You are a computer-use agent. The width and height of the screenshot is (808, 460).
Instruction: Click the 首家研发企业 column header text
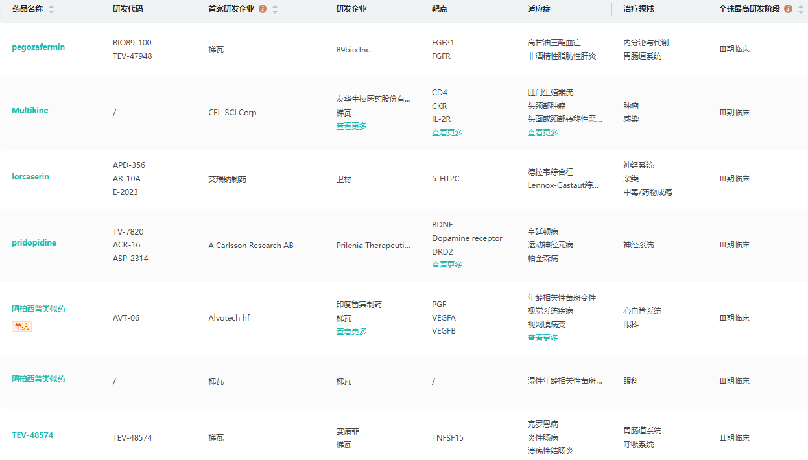pyautogui.click(x=231, y=9)
